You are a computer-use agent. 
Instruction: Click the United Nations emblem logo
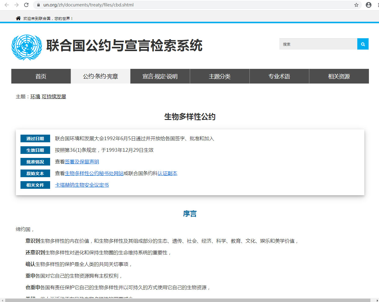click(27, 47)
